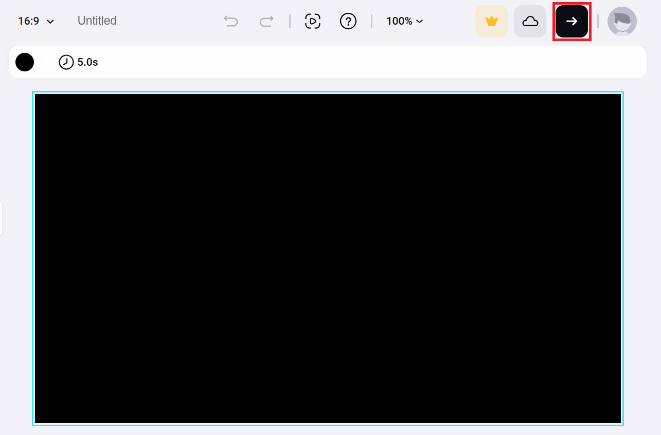Rename the Untitled project title

tap(97, 21)
